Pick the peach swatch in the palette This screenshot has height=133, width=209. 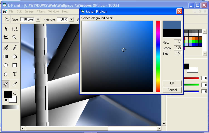click(187, 38)
